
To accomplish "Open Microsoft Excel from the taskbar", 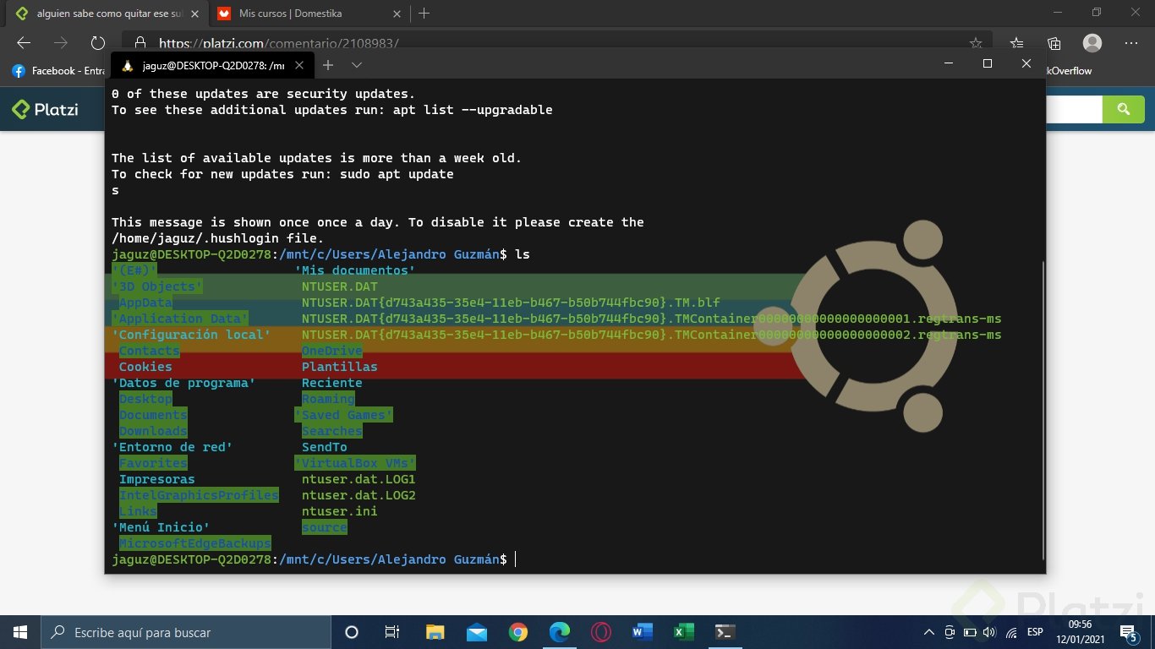I will [x=684, y=632].
